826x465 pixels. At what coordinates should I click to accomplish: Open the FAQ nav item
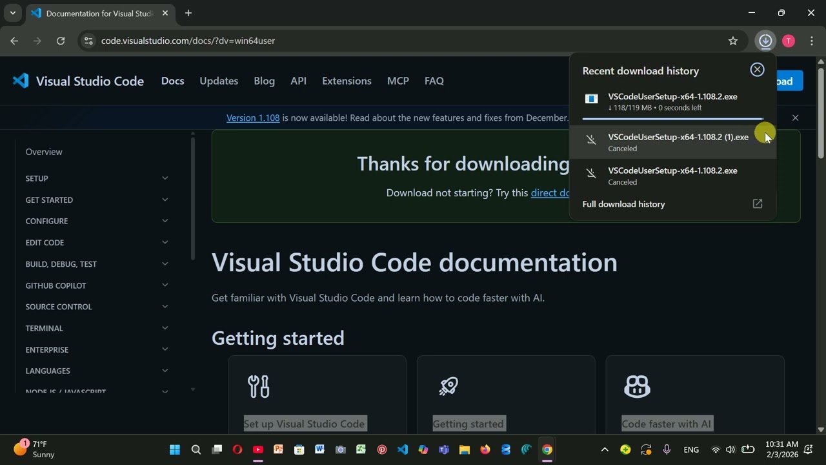pyautogui.click(x=434, y=81)
